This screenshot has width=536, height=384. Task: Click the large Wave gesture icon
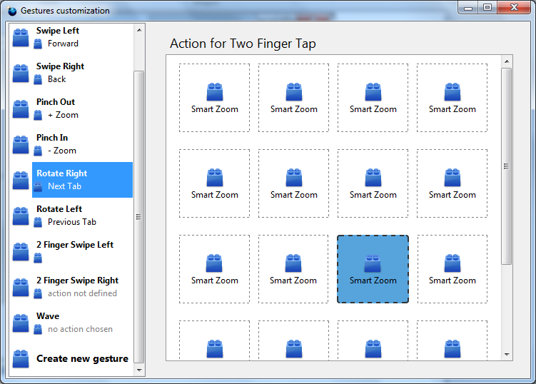coord(21,323)
